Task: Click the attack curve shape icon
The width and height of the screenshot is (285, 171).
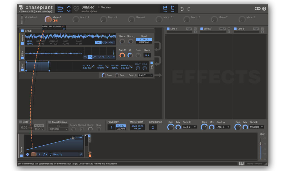Action: pos(93,67)
